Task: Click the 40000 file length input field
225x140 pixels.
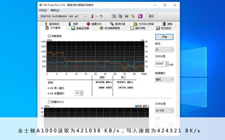Action: pyautogui.click(x=160, y=64)
